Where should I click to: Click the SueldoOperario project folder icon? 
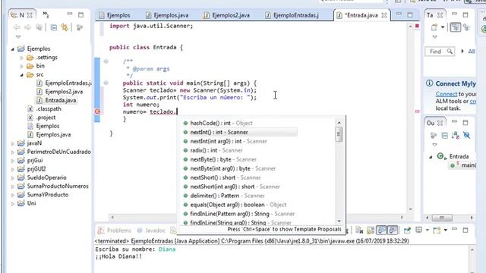click(21, 177)
